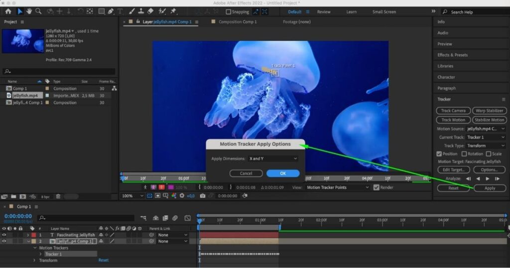
Task: Expand the Tracker 1 property group
Action: [x=41, y=254]
